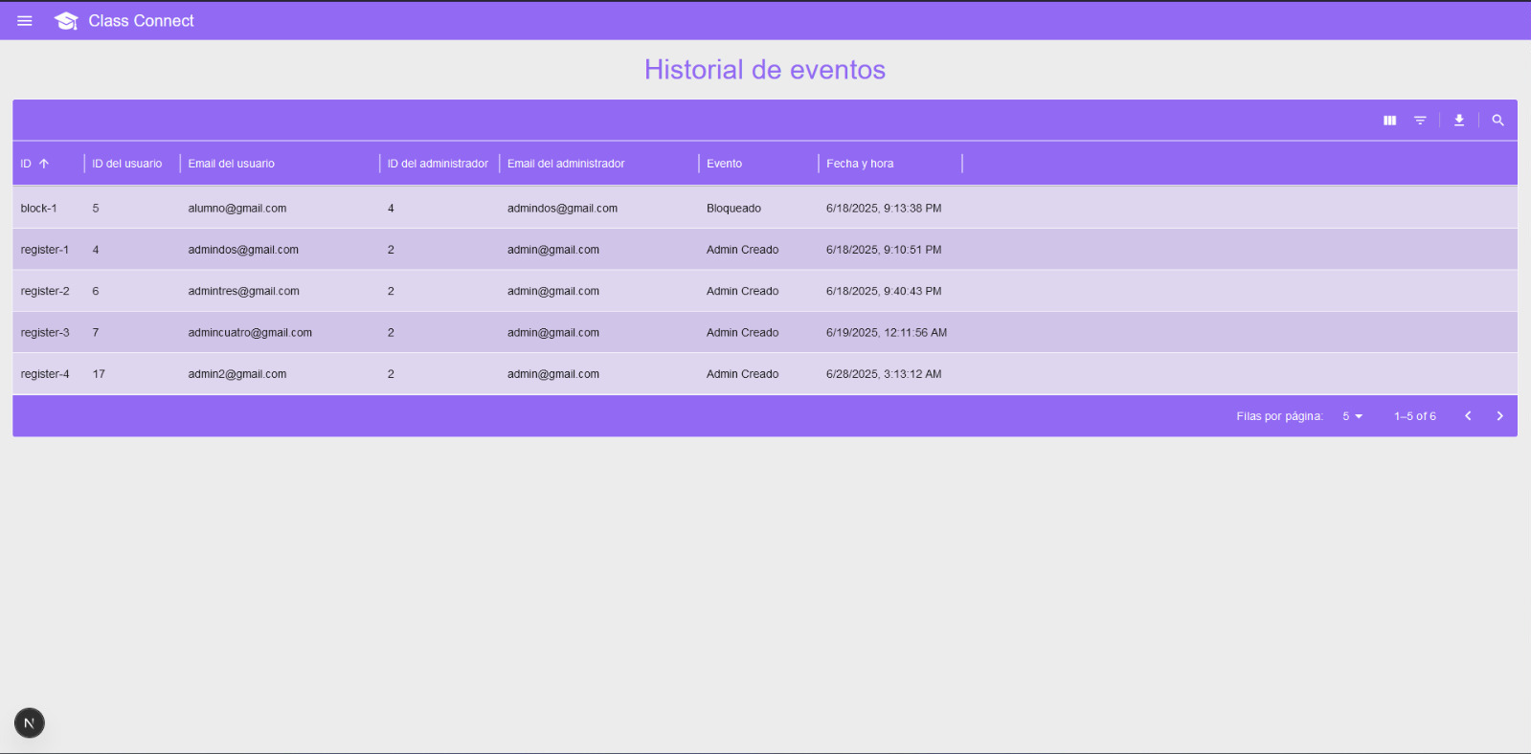This screenshot has width=1531, height=754.
Task: Sort by ID del administrador column header
Action: pyautogui.click(x=438, y=164)
